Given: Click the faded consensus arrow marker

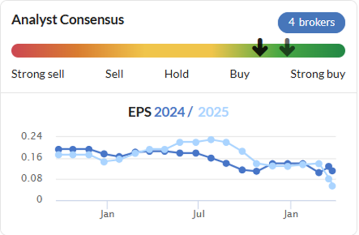Looking at the screenshot, I should pos(287,47).
